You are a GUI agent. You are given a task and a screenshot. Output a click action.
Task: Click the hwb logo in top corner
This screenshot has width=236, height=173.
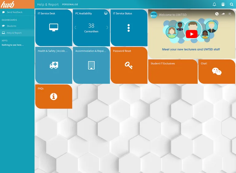(8, 4)
